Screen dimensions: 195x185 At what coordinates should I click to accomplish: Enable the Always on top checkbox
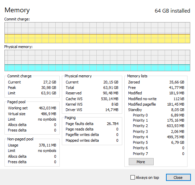(x=133, y=177)
